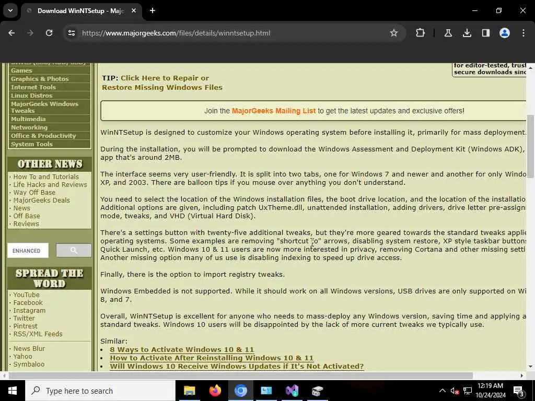Click the horizontal scrollbar at page bottom
This screenshot has height=401, width=535.
pos(240,375)
